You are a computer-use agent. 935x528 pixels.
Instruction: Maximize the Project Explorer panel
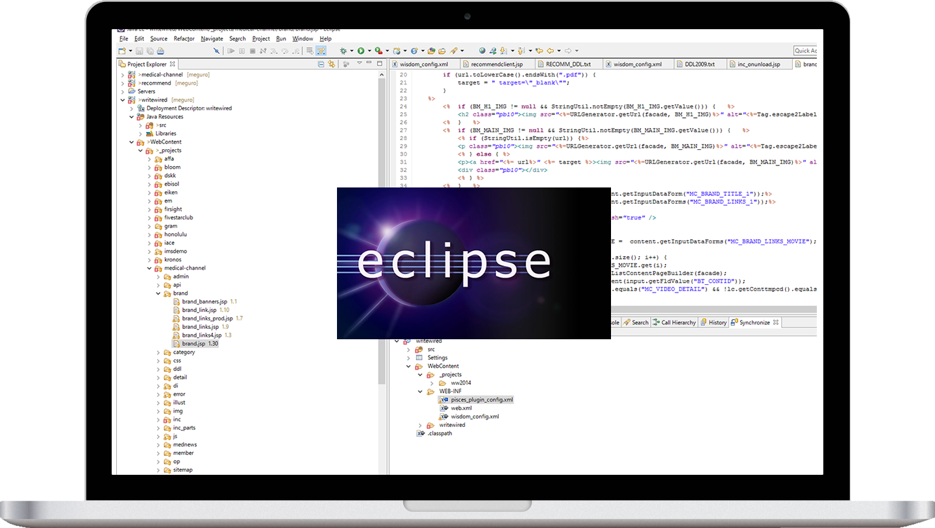[379, 64]
